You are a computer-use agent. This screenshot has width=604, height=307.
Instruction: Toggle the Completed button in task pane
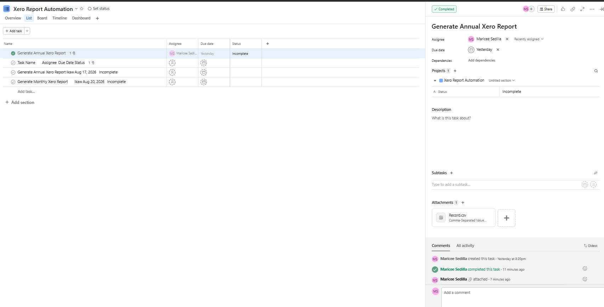[x=444, y=9]
